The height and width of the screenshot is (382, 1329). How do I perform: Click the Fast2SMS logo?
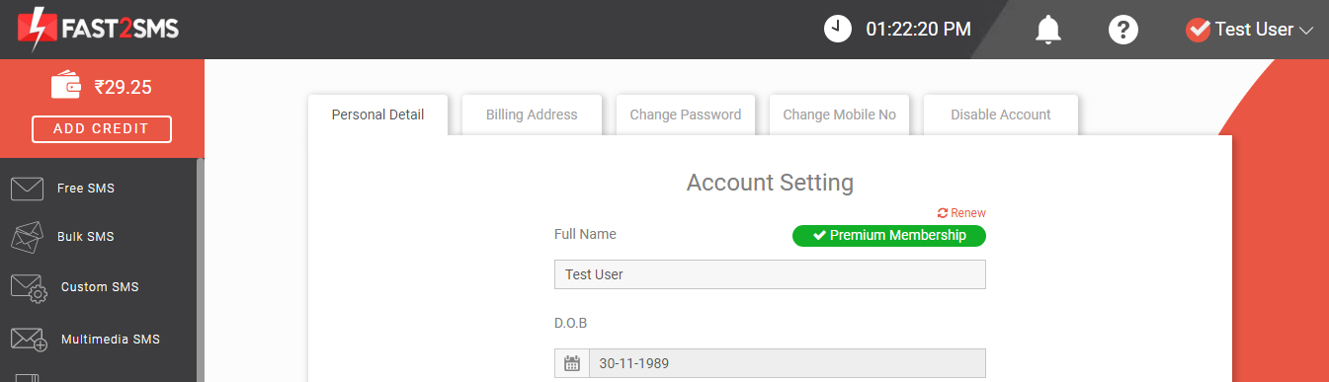(98, 29)
